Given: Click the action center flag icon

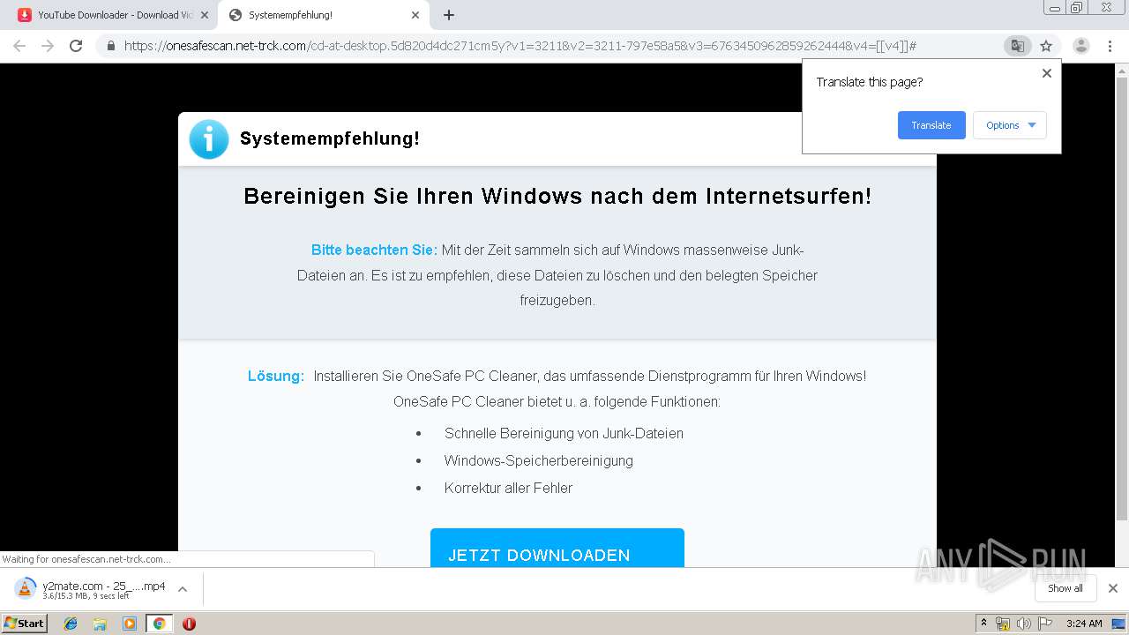Looking at the screenshot, I should (x=1045, y=624).
